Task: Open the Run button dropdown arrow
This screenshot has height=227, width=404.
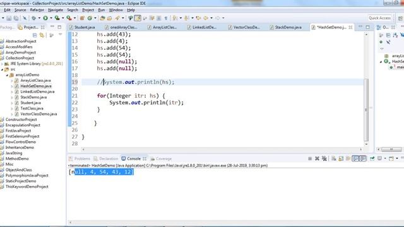Action: click(x=50, y=18)
